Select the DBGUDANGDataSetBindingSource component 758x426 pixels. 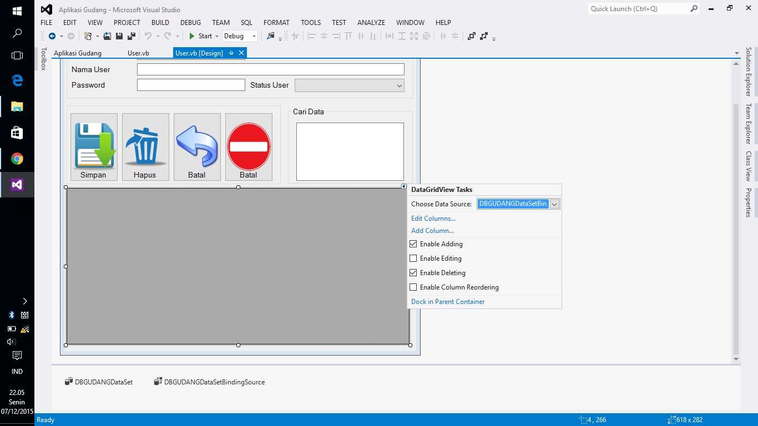210,382
